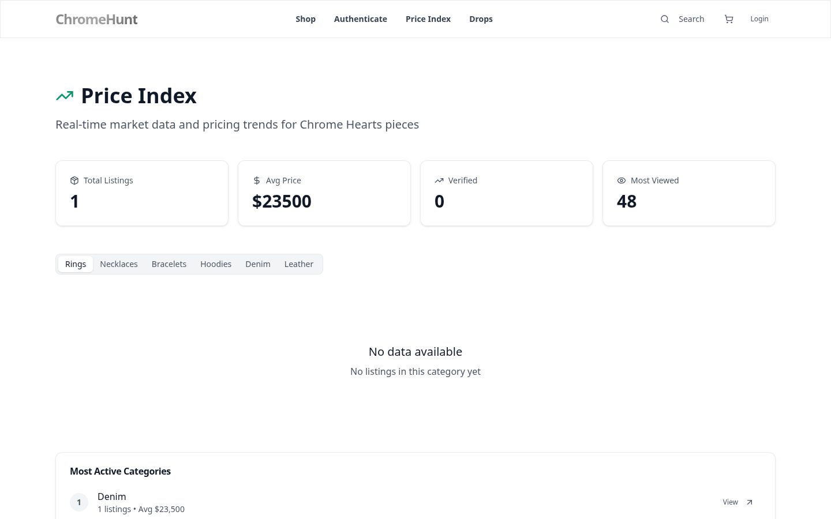
Task: Click the 'No data available' message
Action: coord(415,352)
